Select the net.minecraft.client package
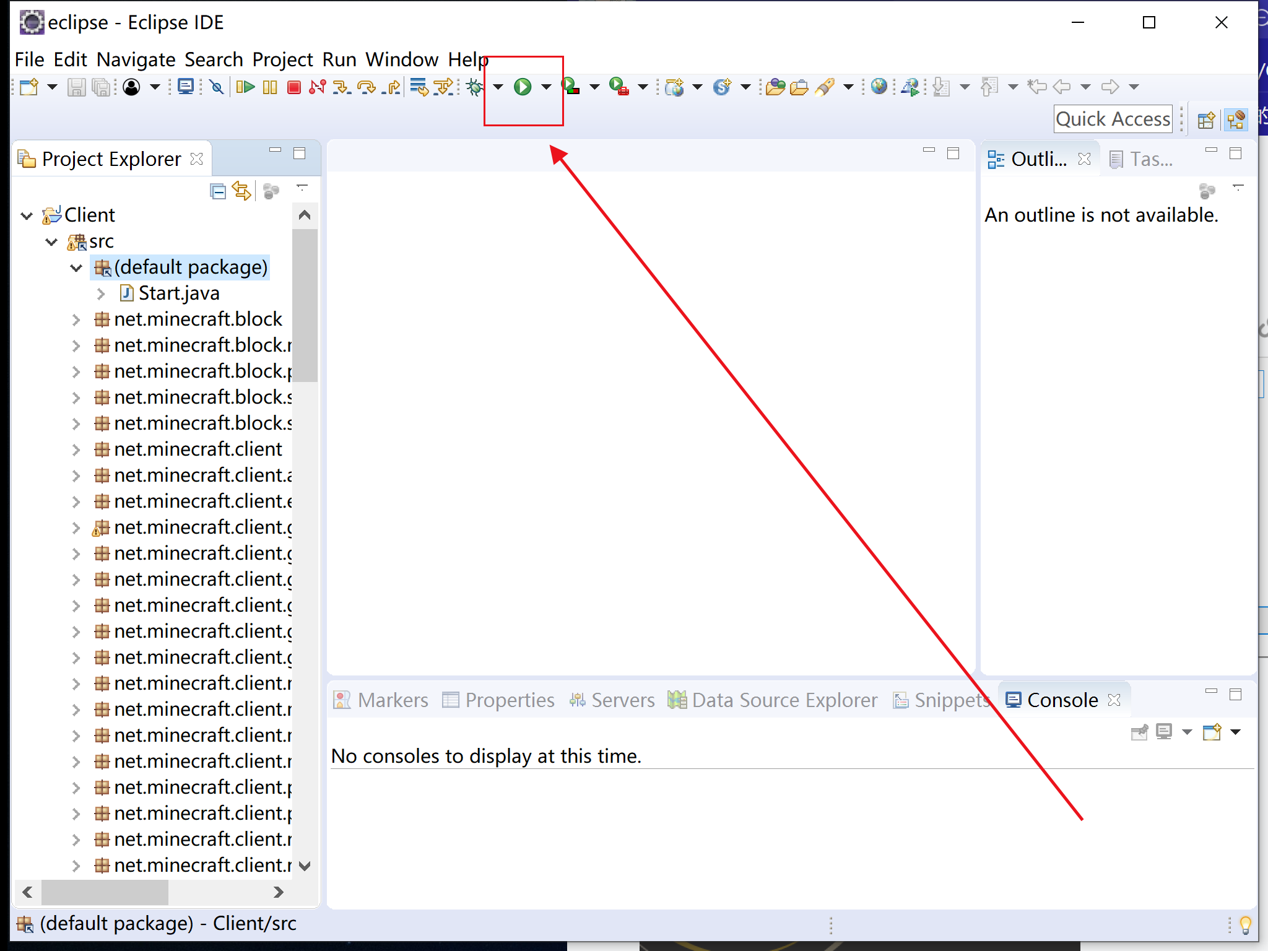Viewport: 1268px width, 951px height. click(x=198, y=449)
